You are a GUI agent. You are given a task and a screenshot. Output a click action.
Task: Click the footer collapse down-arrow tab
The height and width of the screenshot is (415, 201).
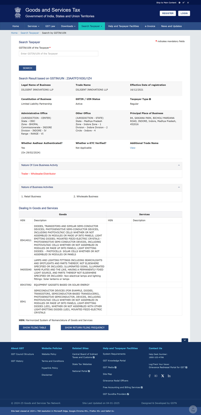[x=185, y=340]
